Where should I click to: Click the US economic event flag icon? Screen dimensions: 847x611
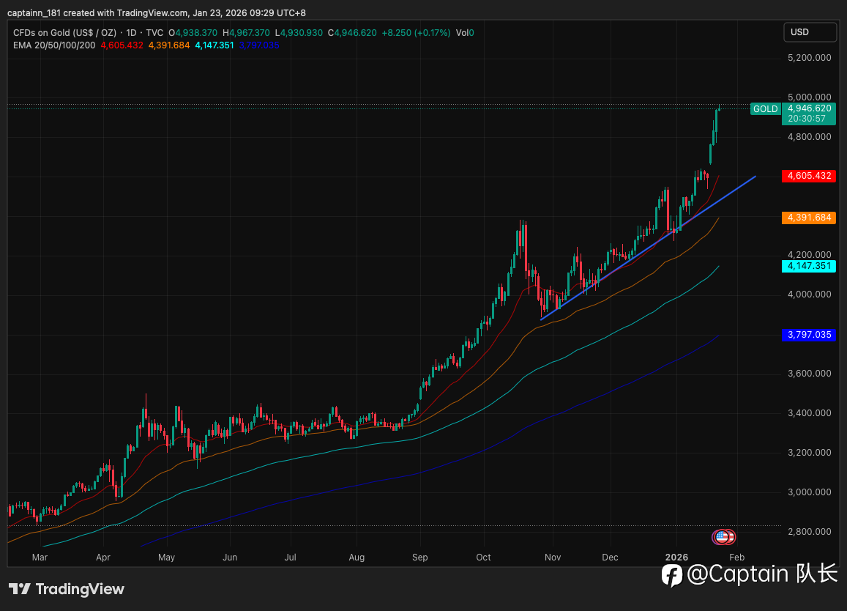click(723, 537)
